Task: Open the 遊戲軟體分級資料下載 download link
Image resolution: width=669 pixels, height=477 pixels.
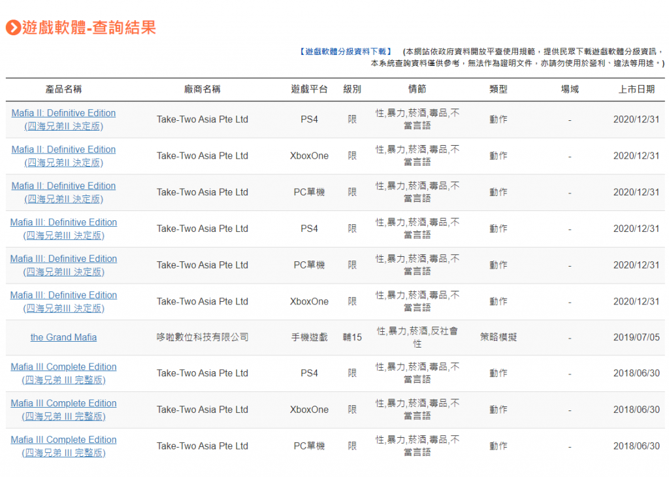Action: point(345,52)
